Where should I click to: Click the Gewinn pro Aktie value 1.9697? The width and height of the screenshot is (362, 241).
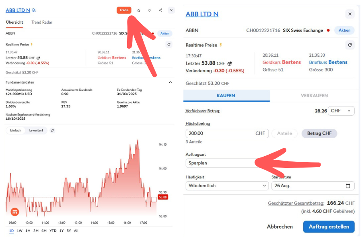click(122, 106)
